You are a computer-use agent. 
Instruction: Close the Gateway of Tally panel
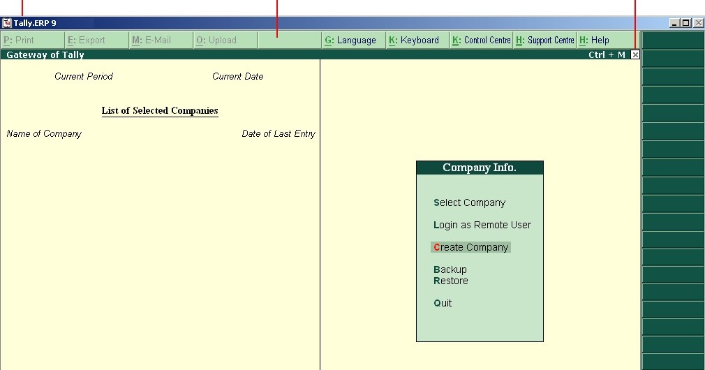(x=635, y=55)
